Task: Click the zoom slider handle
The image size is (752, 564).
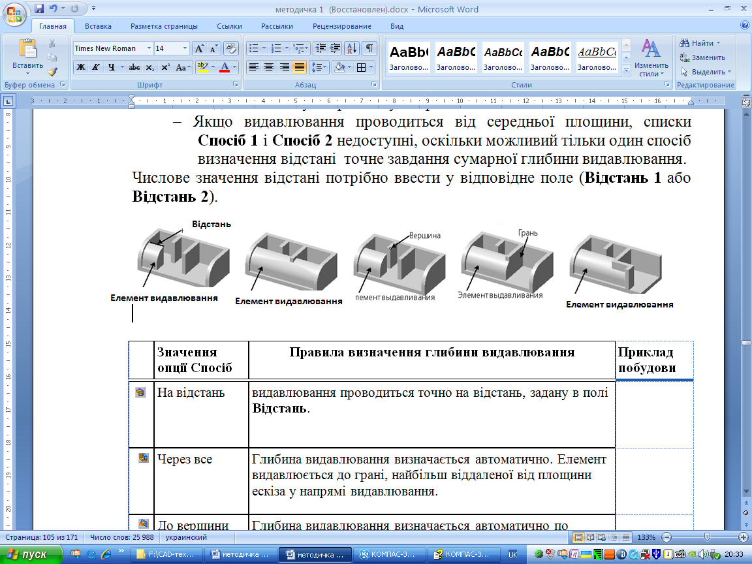Action: [707, 538]
